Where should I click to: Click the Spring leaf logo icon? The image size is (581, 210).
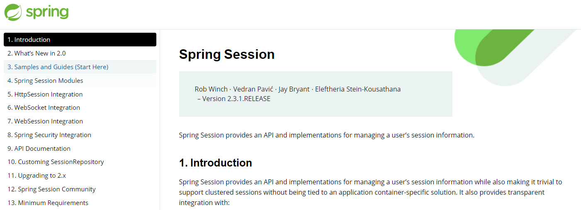click(13, 12)
